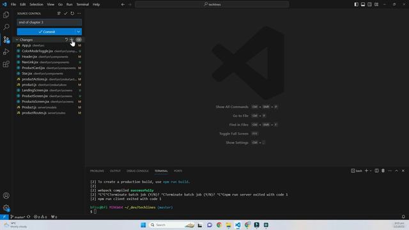Open the Commit button dropdown arrow
The image size is (409, 230).
[x=79, y=31]
